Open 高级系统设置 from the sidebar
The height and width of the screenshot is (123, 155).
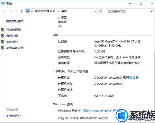[x=15, y=48]
